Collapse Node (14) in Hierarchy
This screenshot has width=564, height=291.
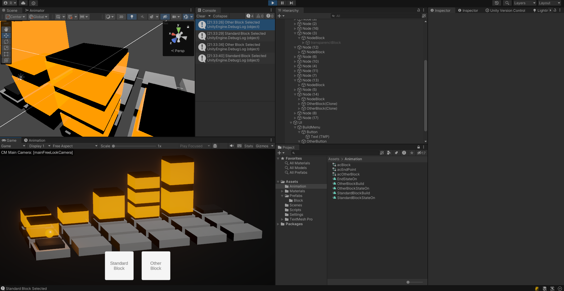tap(295, 94)
